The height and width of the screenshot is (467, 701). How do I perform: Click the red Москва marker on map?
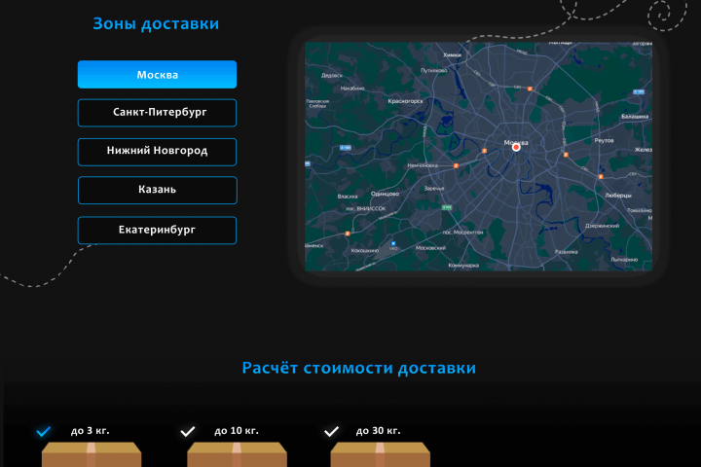click(x=516, y=147)
